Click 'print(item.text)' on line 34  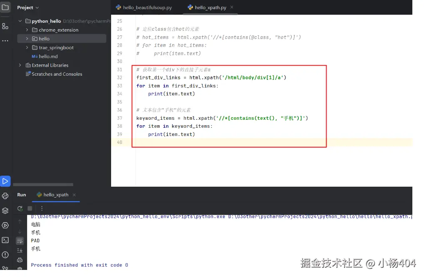pos(171,94)
